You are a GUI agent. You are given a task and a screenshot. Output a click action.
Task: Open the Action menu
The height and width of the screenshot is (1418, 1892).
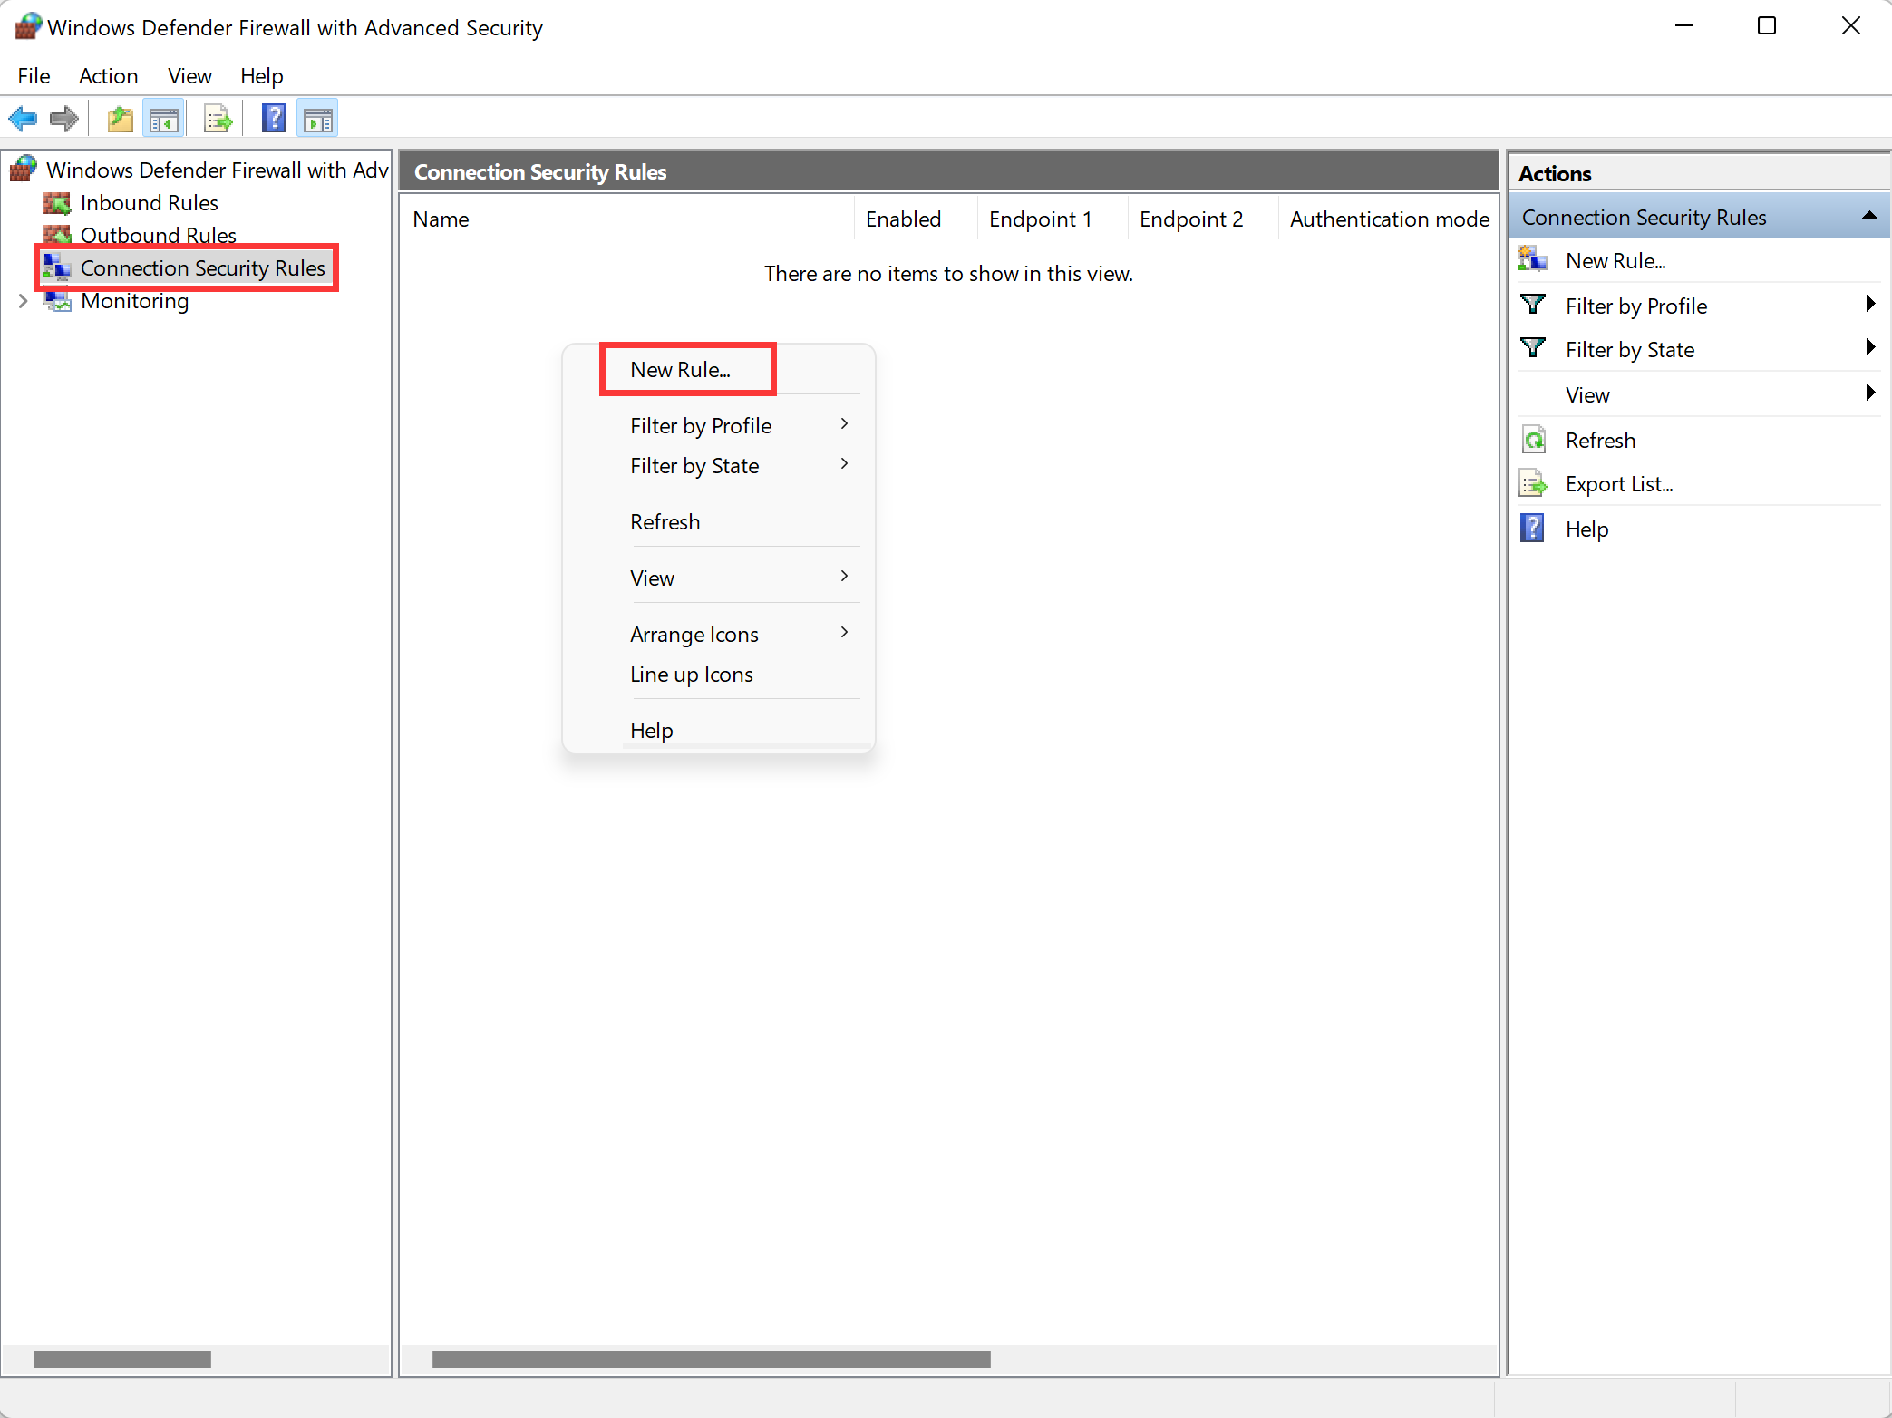108,76
